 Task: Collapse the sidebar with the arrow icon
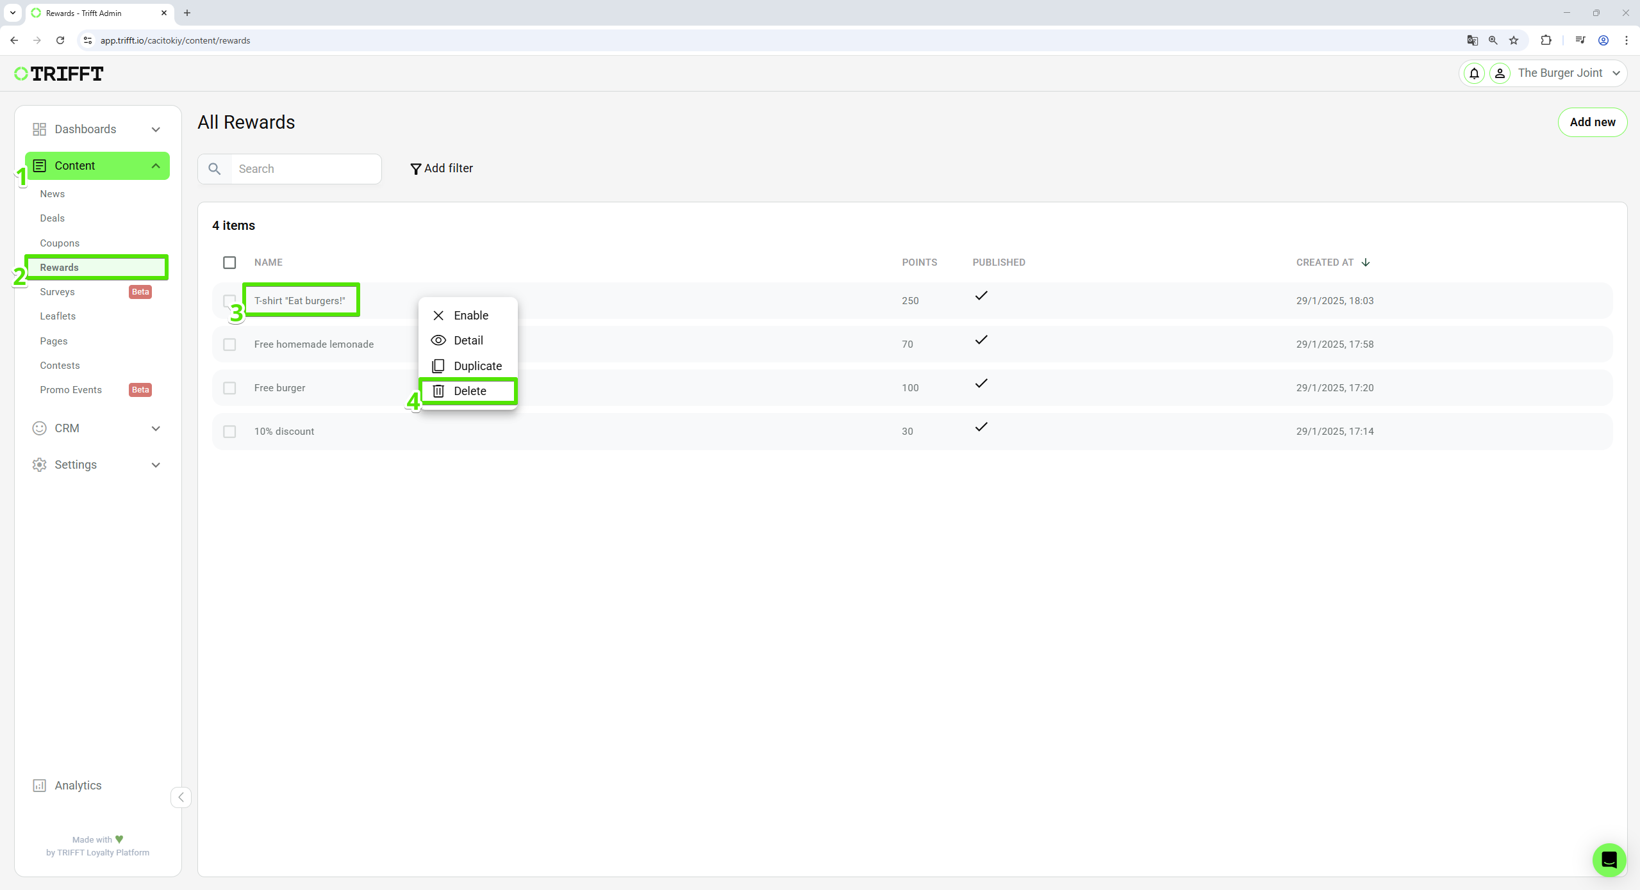tap(181, 797)
